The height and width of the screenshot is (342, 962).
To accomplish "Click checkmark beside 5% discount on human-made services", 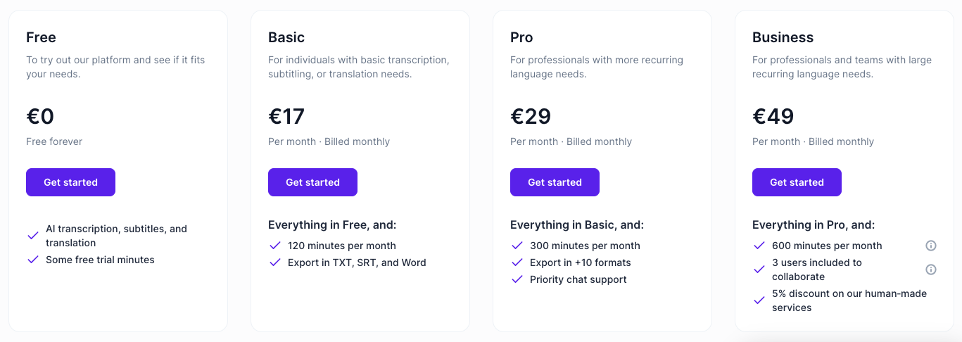I will tap(759, 300).
